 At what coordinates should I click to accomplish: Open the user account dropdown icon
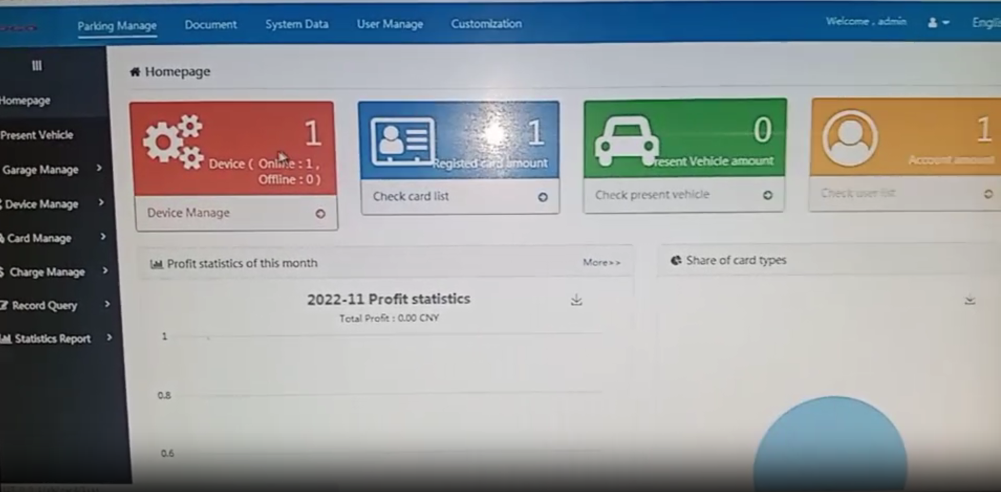[938, 23]
